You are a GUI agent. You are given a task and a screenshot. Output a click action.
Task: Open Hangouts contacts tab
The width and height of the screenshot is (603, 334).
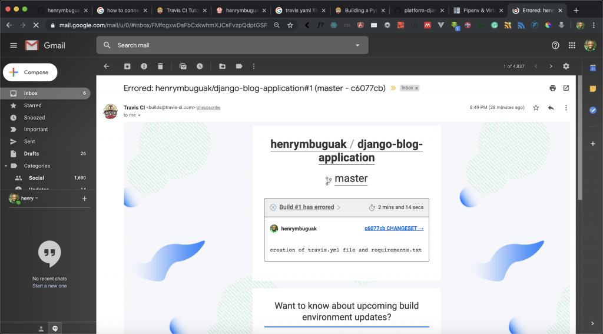(41, 329)
